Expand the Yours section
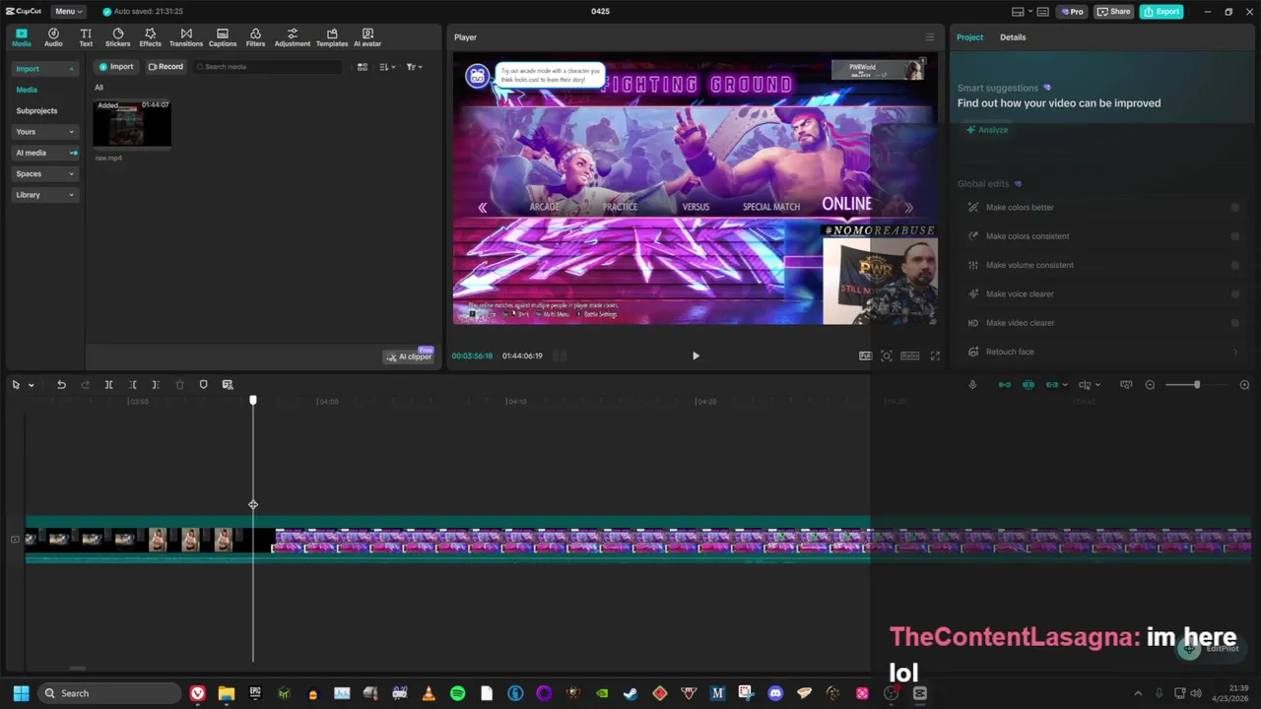The image size is (1261, 709). [x=44, y=132]
